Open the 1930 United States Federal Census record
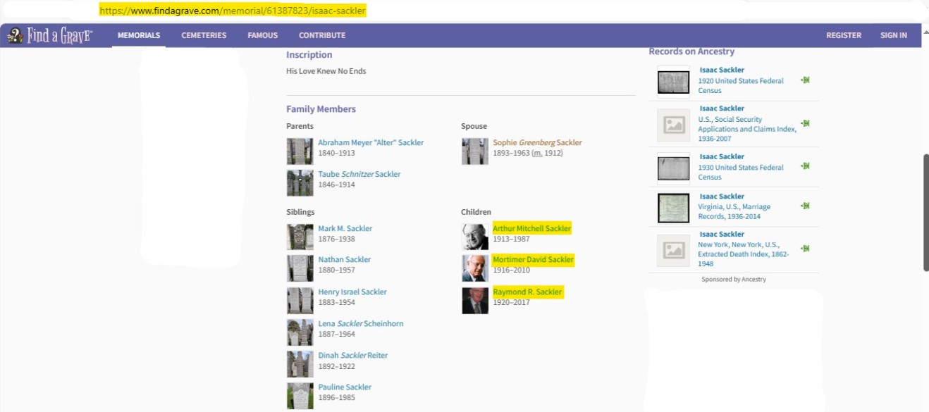The width and height of the screenshot is (929, 412). [x=741, y=172]
